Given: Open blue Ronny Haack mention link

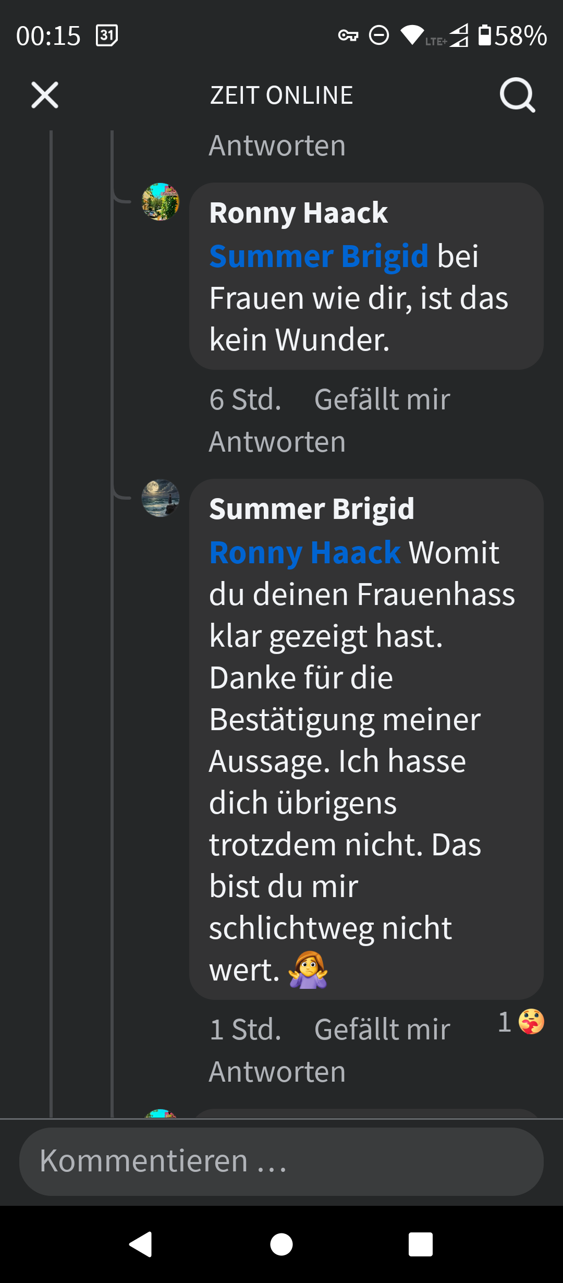Looking at the screenshot, I should 305,552.
